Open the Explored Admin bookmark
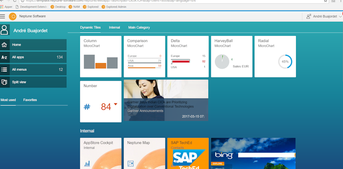This screenshot has height=169, width=343. 114,7
